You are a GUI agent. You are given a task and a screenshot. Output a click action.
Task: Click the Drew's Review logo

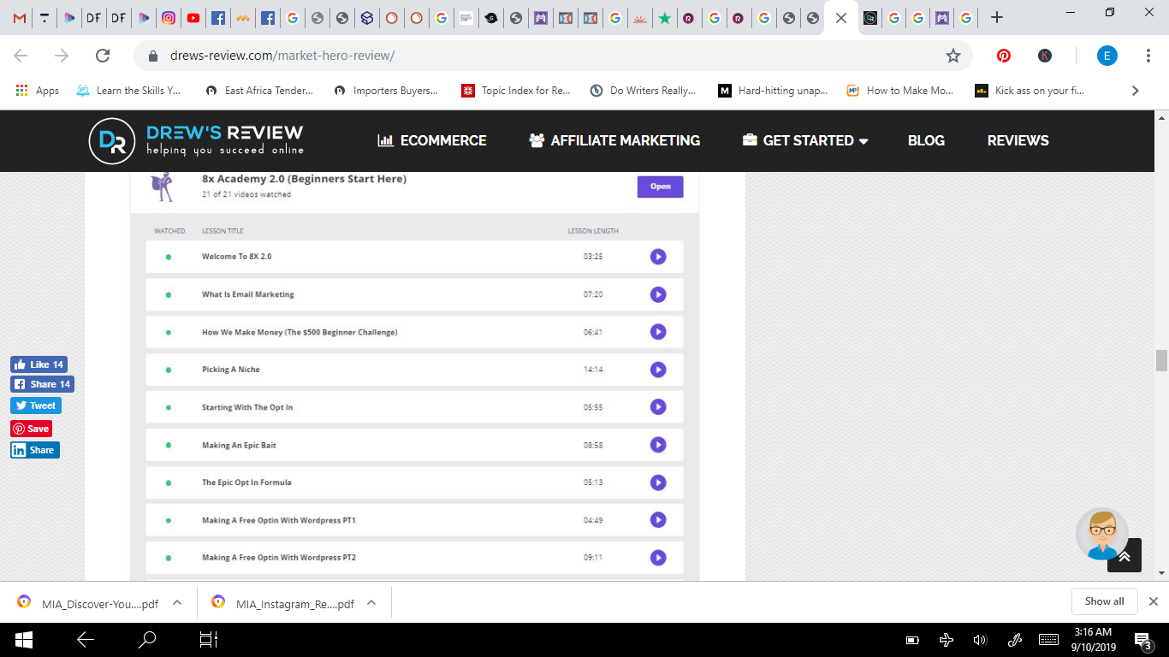click(x=196, y=140)
